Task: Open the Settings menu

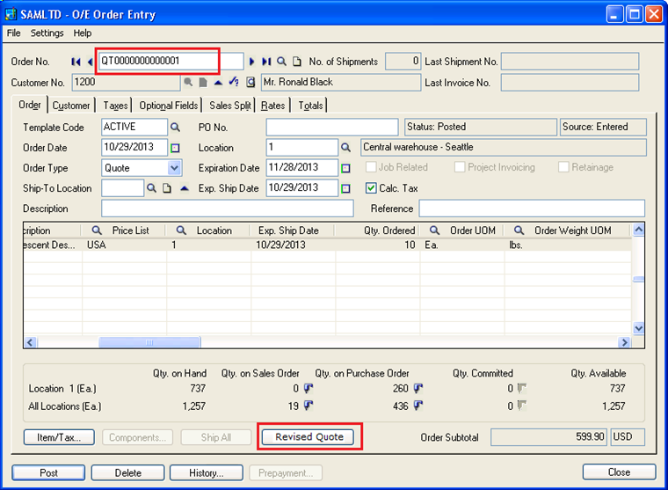Action: [47, 33]
